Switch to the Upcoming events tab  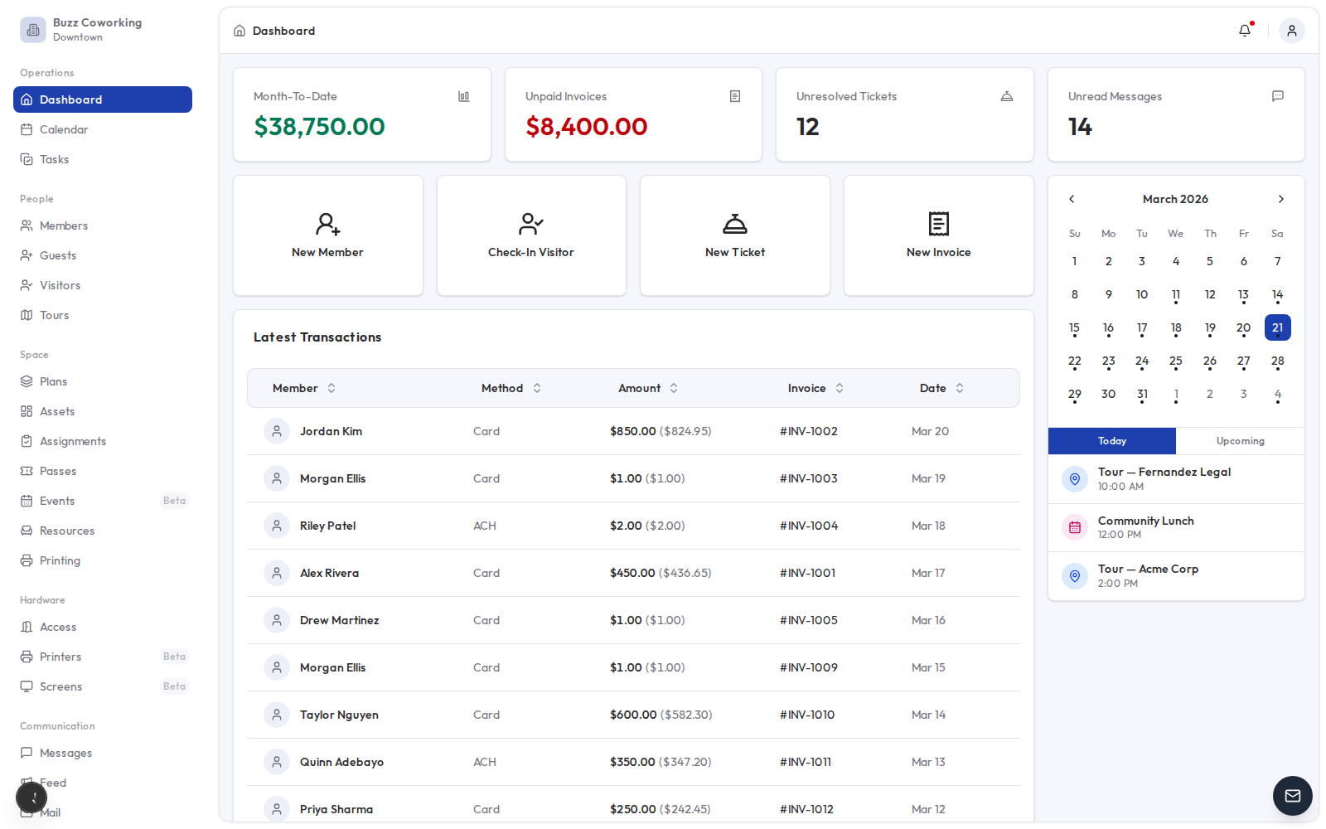pos(1240,441)
